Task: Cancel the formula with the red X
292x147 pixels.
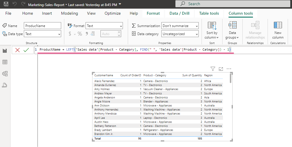Action: tap(18, 50)
